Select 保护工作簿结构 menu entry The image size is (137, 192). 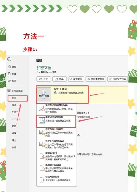click(57, 144)
